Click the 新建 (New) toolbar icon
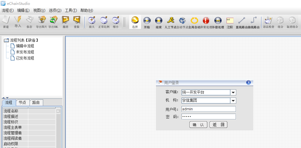 pos(6,21)
